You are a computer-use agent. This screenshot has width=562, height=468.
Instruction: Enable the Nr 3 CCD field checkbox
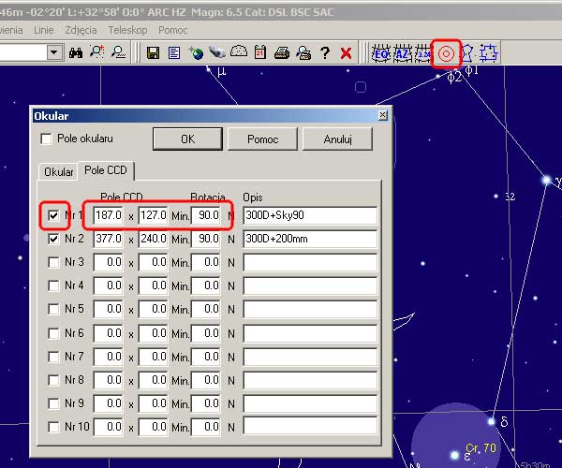click(x=53, y=262)
